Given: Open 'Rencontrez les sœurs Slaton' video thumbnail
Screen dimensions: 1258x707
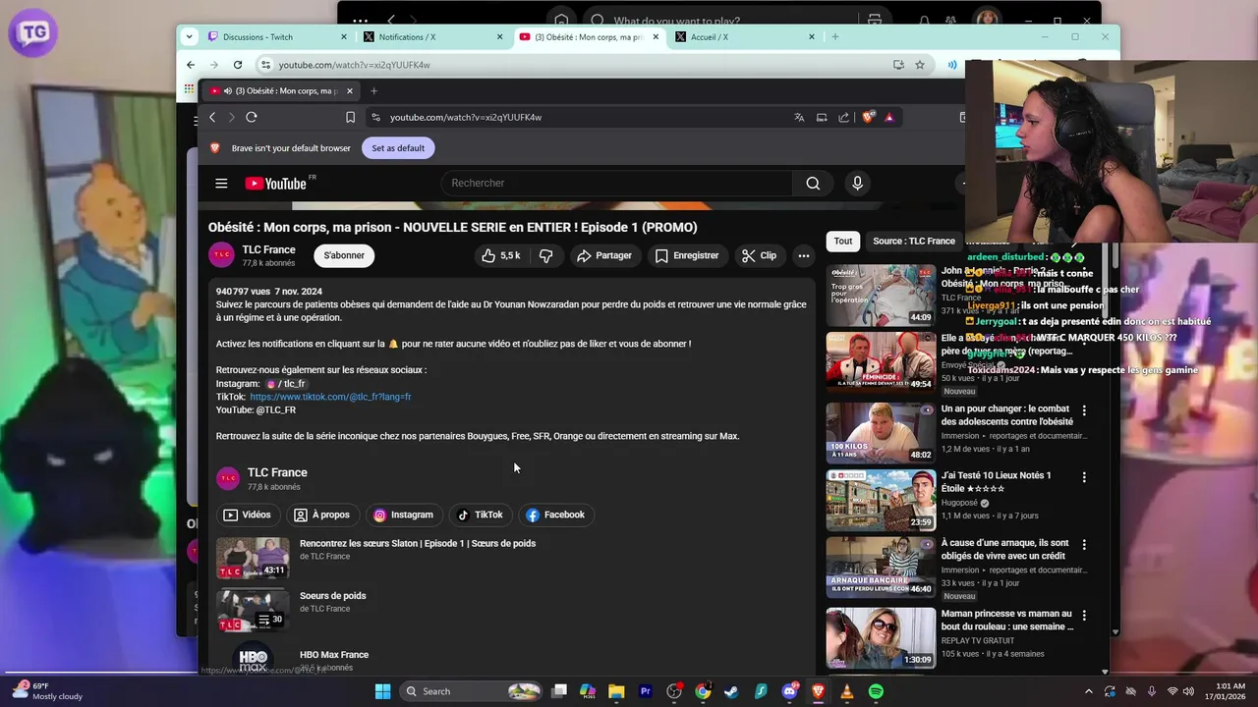Looking at the screenshot, I should click(253, 558).
